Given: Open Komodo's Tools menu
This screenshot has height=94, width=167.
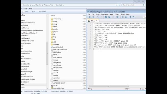Looking at the screenshot, I should coord(123,14).
